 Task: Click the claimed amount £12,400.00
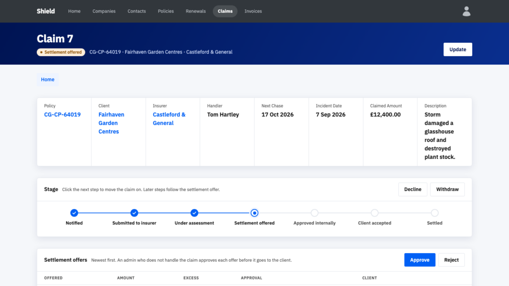click(x=385, y=115)
